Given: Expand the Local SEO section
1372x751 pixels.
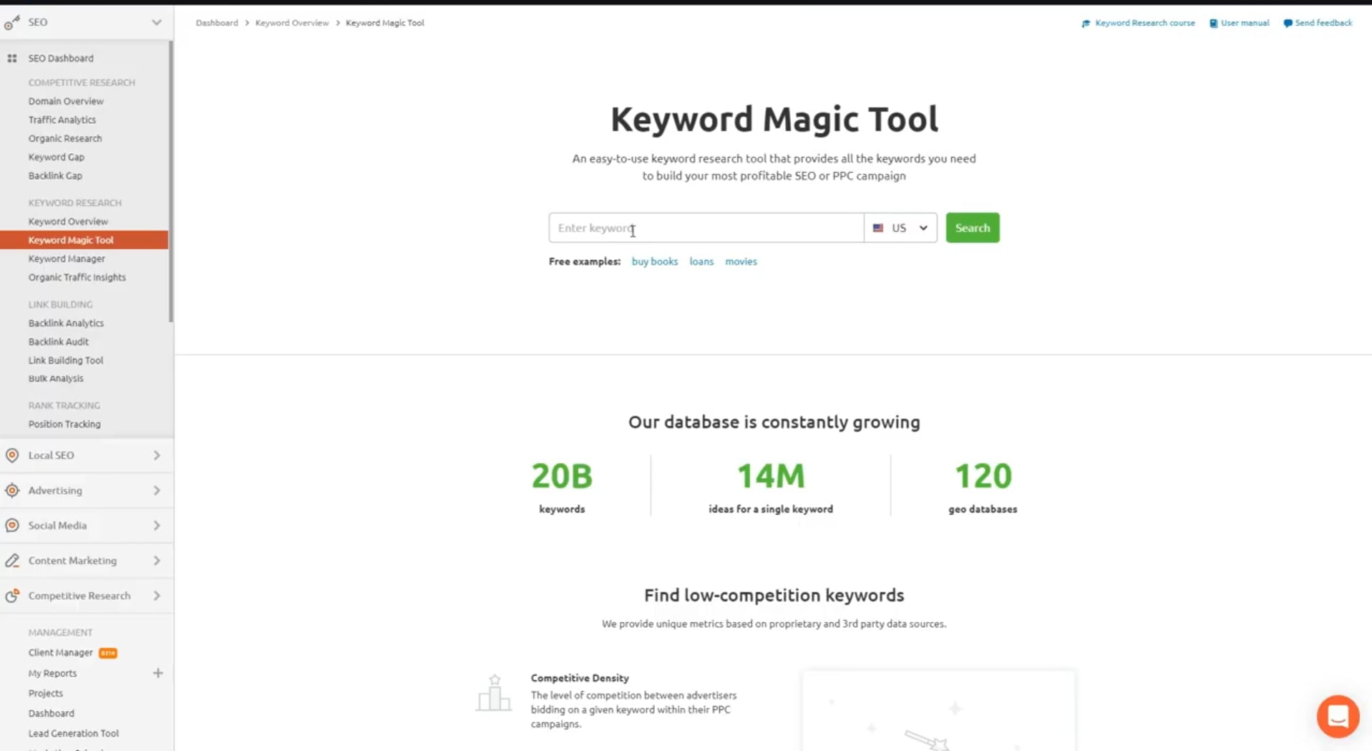Looking at the screenshot, I should pos(156,455).
